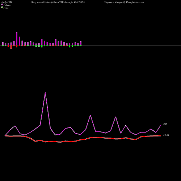Screen dimensions: 181x181
Task: Click the Volume legend color swatch
Action: tap(2, 4)
